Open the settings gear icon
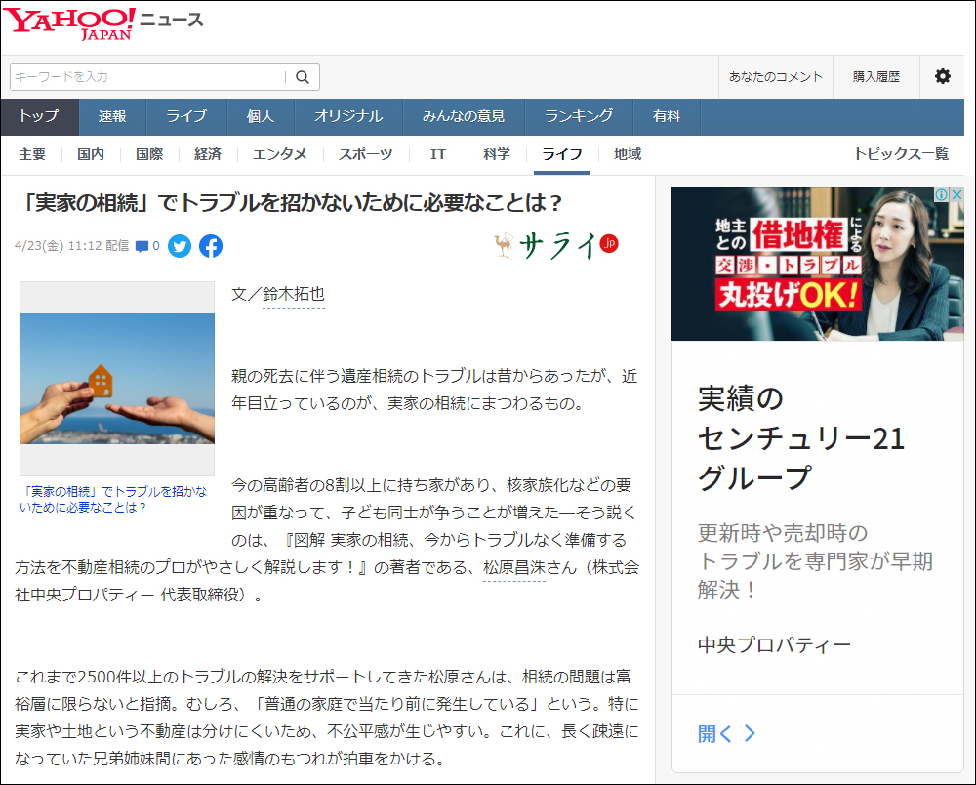976x785 pixels. click(x=942, y=76)
